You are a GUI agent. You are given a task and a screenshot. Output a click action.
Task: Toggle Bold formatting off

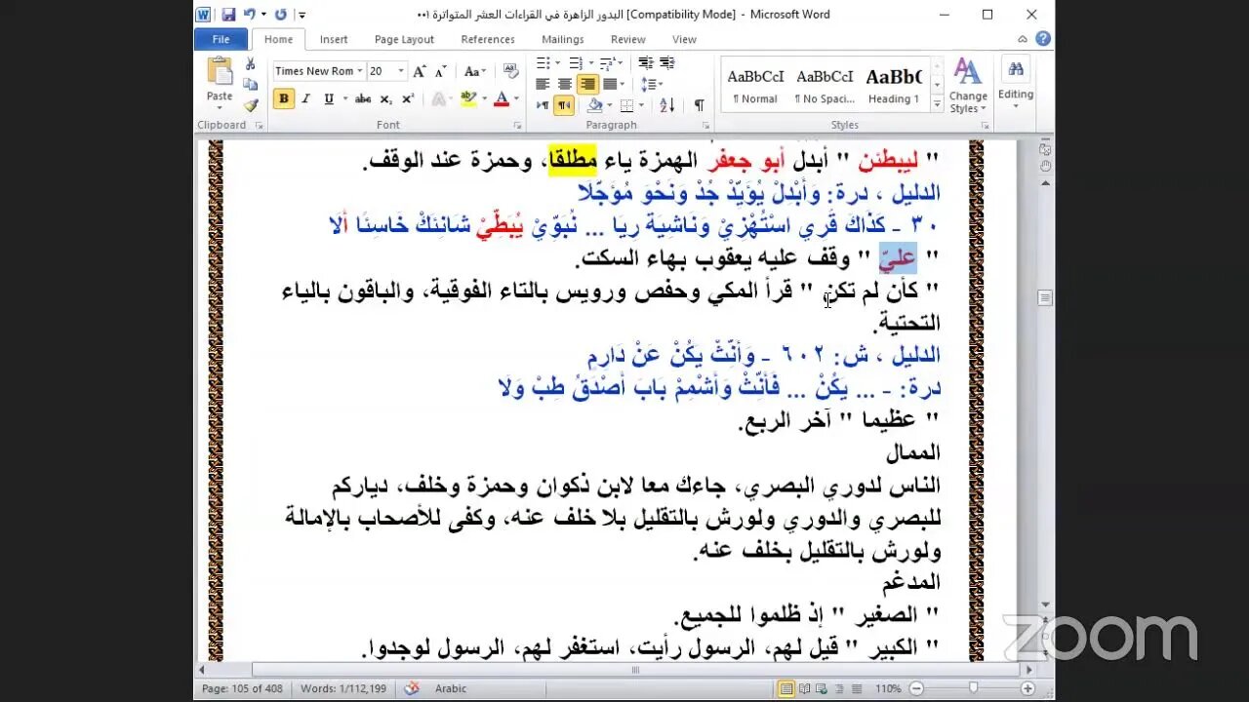pos(283,98)
